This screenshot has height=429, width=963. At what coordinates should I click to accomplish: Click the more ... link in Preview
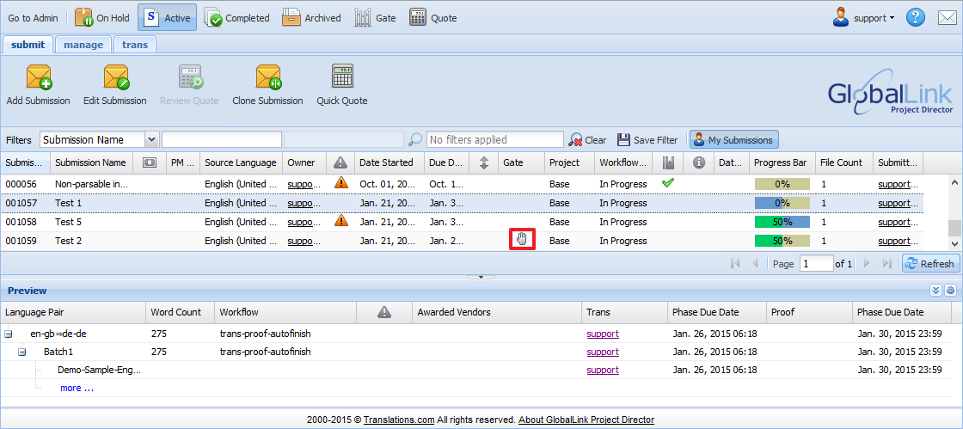tap(77, 388)
